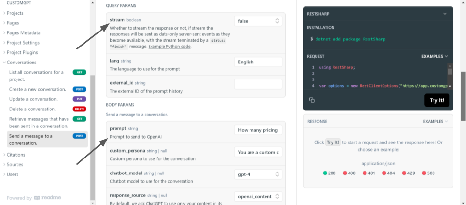Click the sidebar scroll-down arrow

point(92,203)
